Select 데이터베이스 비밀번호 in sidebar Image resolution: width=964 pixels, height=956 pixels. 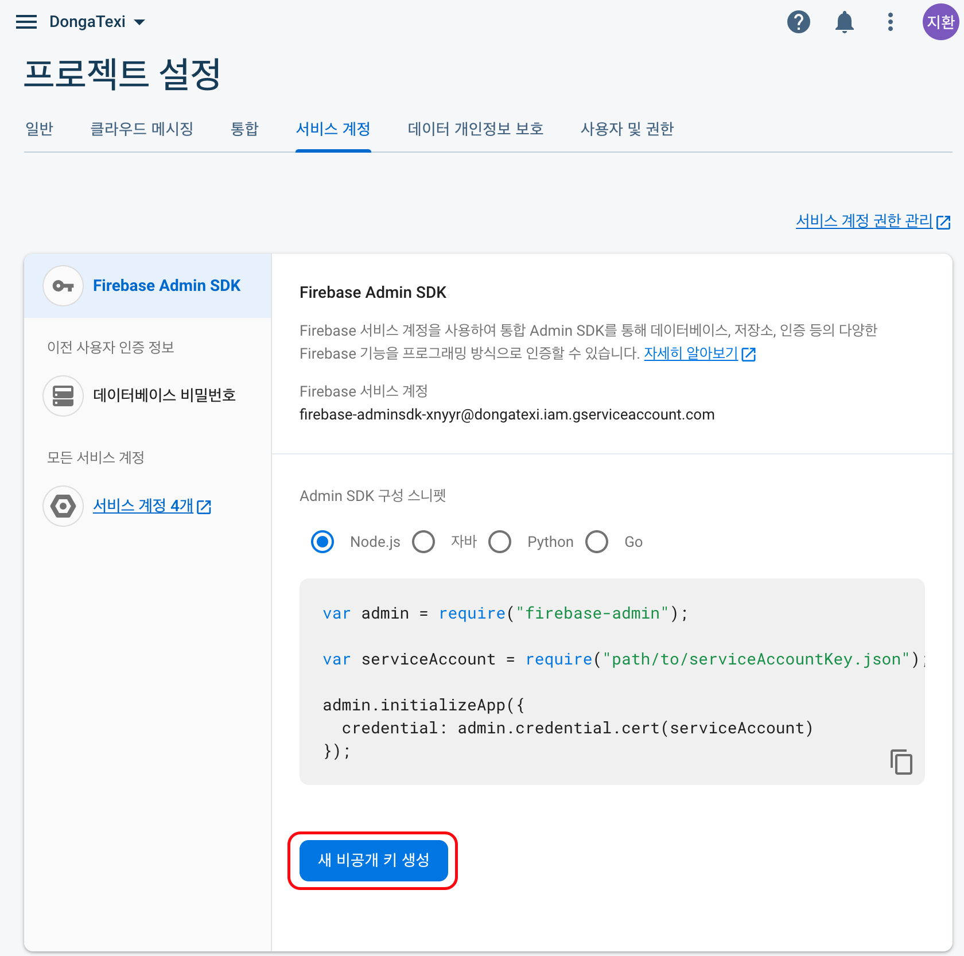point(147,395)
